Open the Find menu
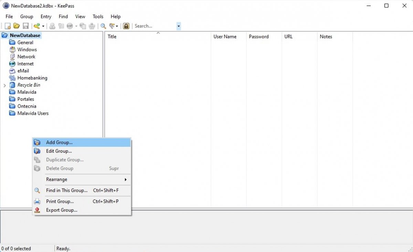This screenshot has height=252, width=413. click(x=63, y=17)
